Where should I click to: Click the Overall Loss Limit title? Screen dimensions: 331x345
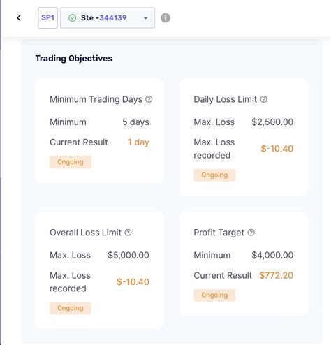click(85, 233)
